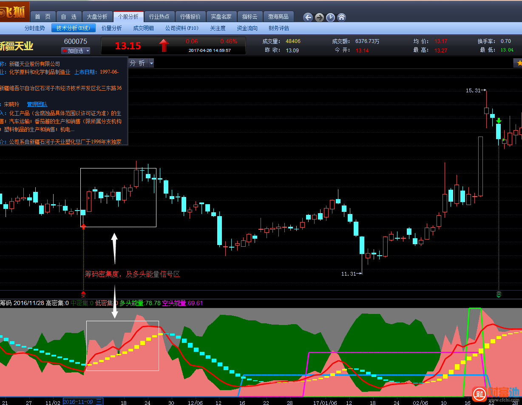Open the 实盘名家 tab
This screenshot has width=522, height=405.
tap(221, 17)
